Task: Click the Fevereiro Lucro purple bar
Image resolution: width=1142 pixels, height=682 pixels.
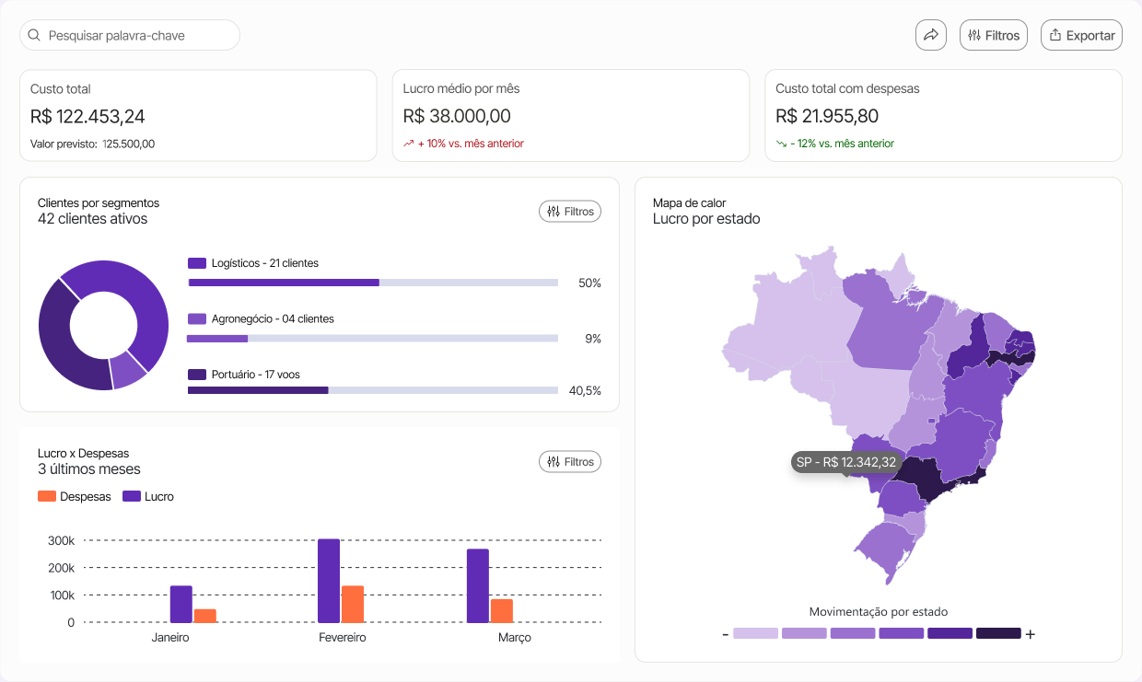Action: pos(329,581)
